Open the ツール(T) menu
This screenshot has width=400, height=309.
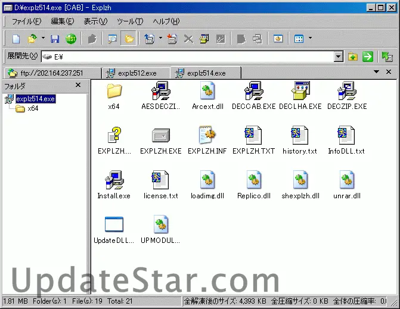pos(130,21)
